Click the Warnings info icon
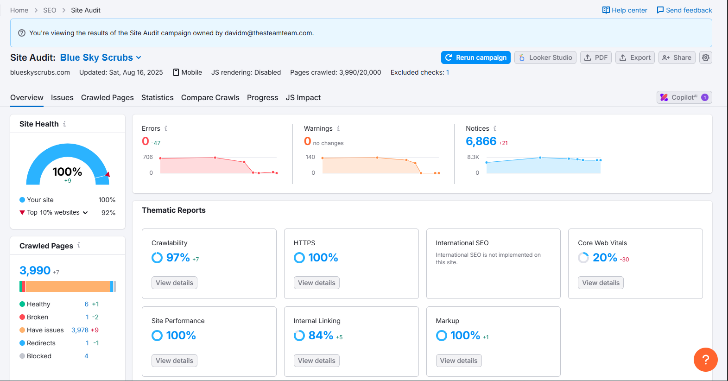 pos(338,128)
